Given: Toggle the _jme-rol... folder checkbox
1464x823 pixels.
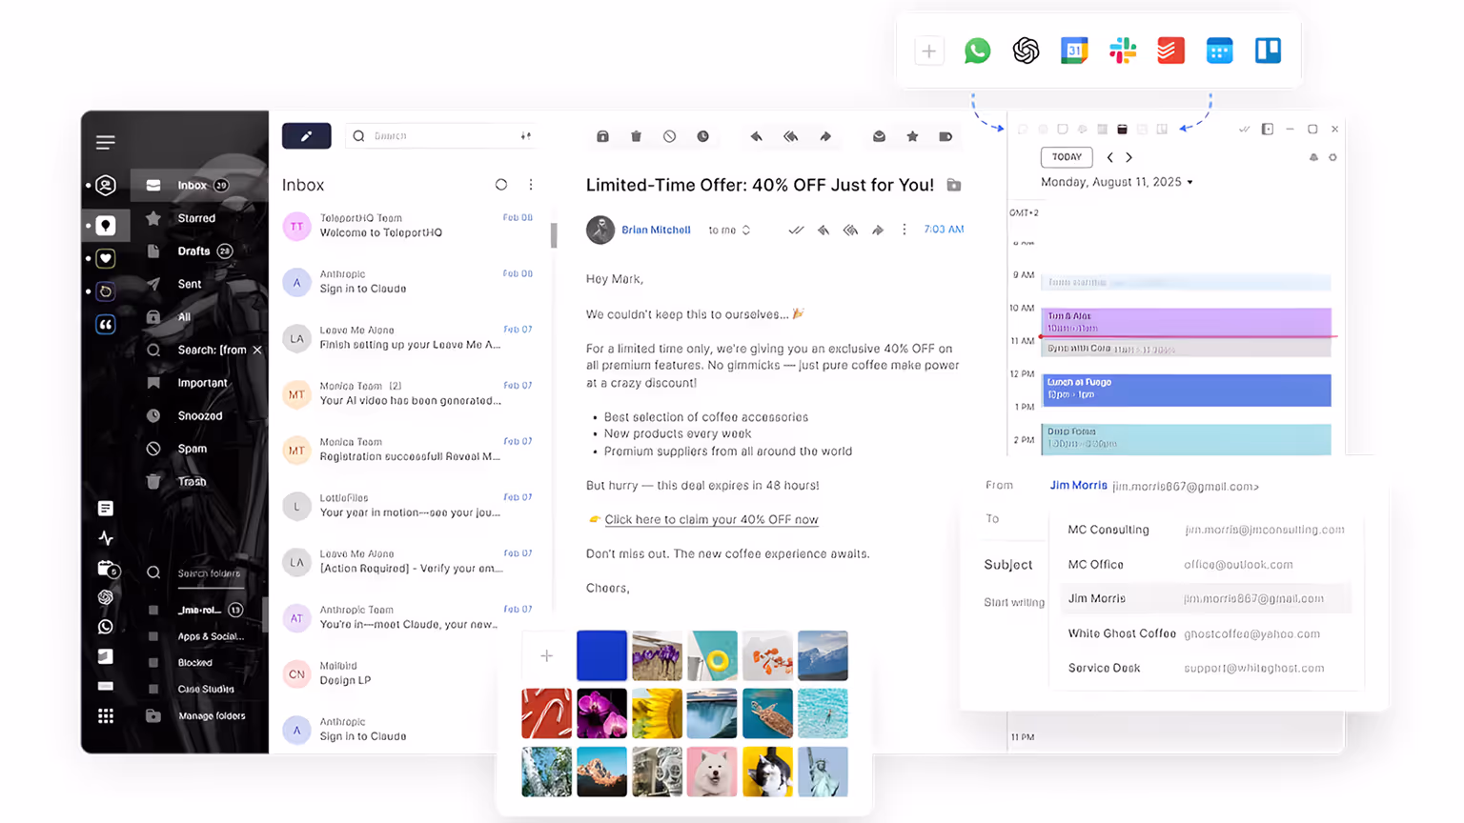Looking at the screenshot, I should click(x=152, y=610).
